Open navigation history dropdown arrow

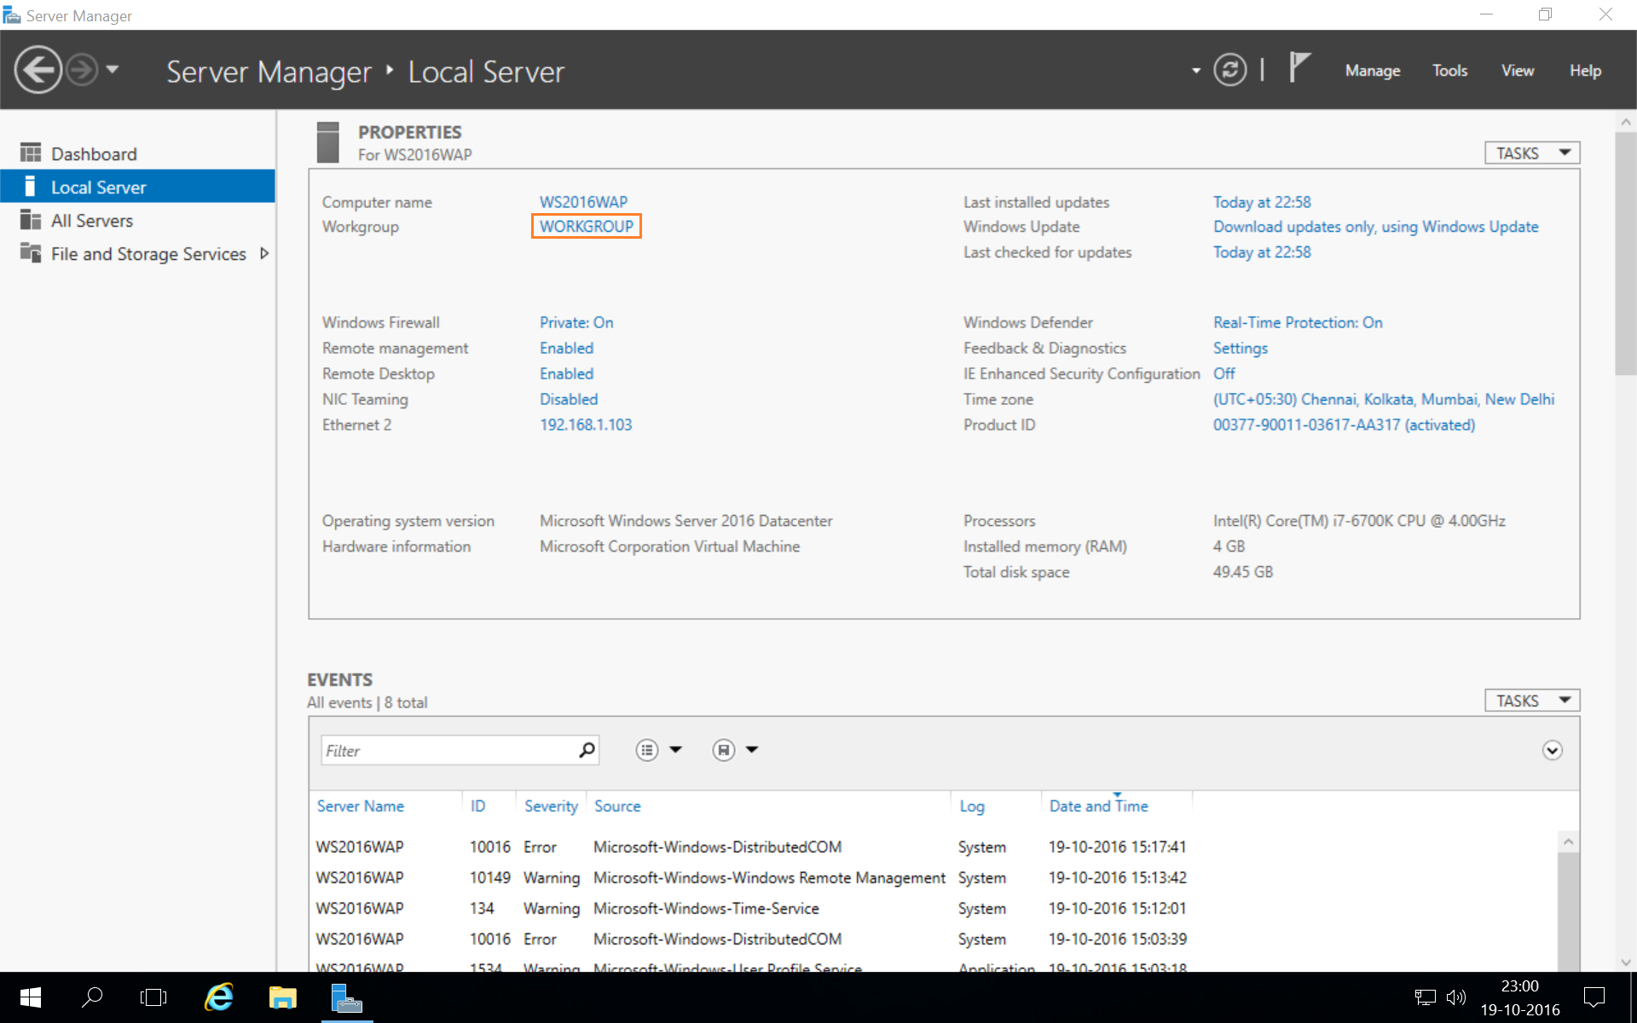(113, 69)
